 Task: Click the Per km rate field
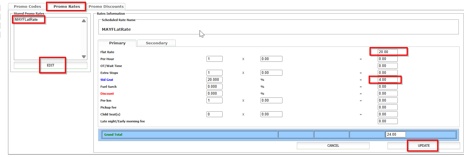pos(271,101)
